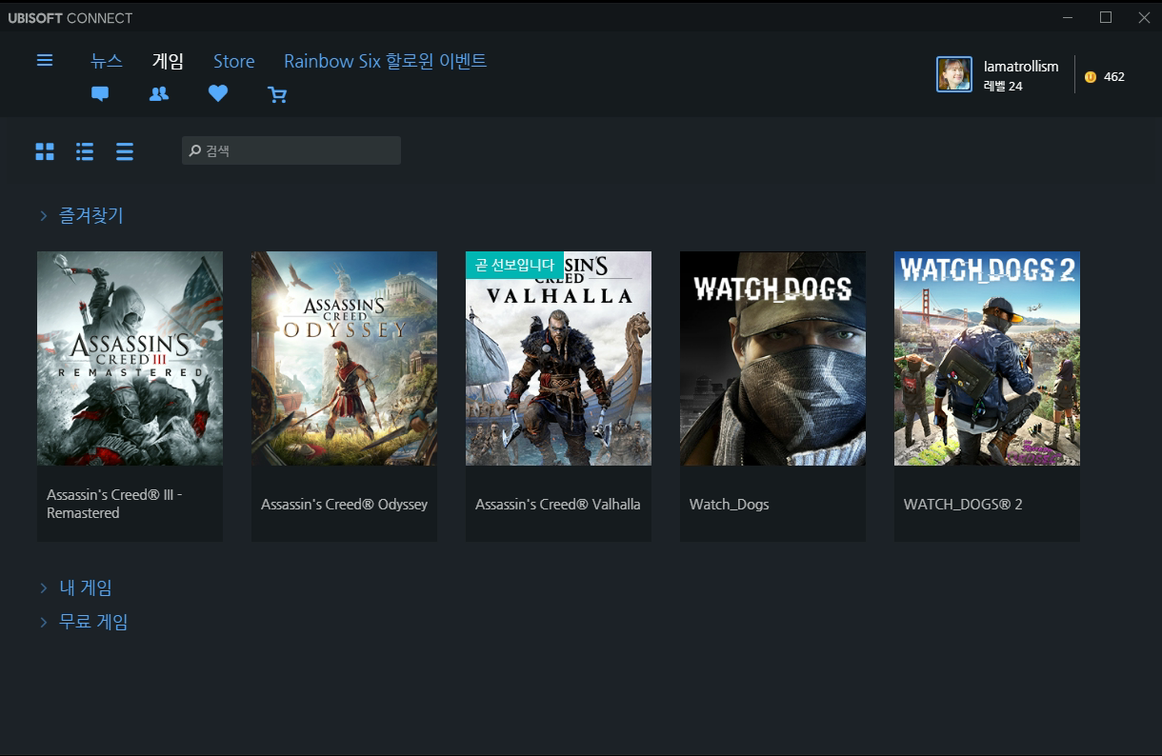This screenshot has height=756, width=1162.
Task: Open the friends list icon
Action: (159, 93)
